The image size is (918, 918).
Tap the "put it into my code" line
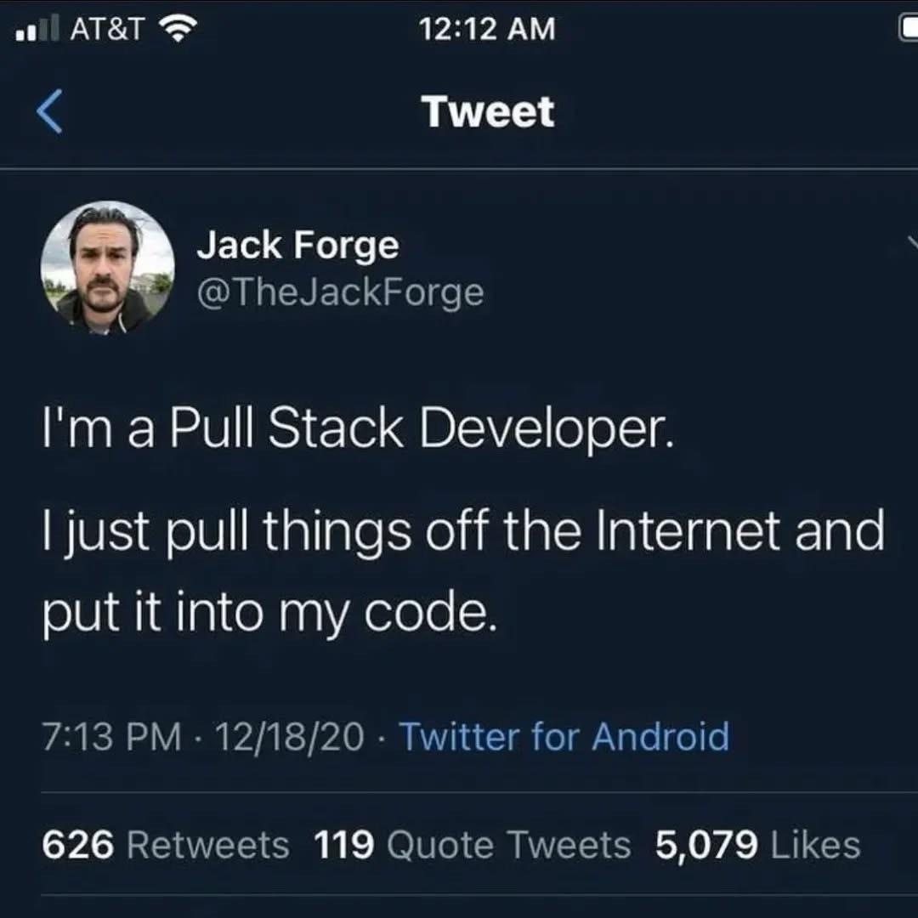tap(270, 615)
